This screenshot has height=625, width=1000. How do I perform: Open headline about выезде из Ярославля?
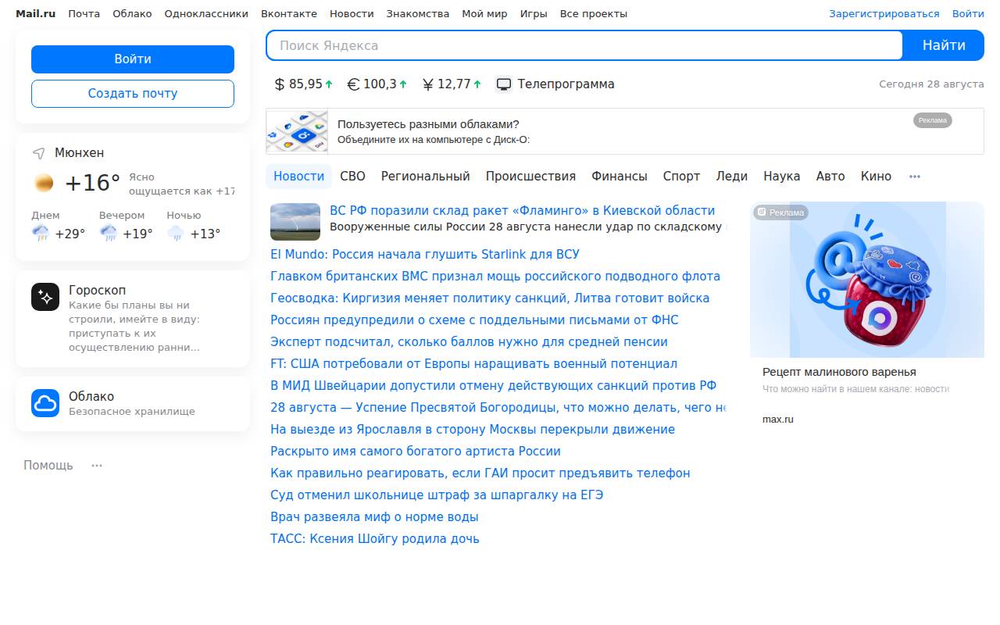(x=473, y=430)
